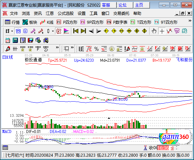
Task: Click the teal 线 icon
Action: [184, 31]
